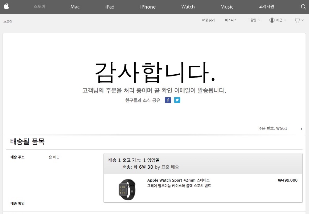Click the 감사합니다. heading text
Image resolution: width=309 pixels, height=214 pixels.
click(x=155, y=72)
